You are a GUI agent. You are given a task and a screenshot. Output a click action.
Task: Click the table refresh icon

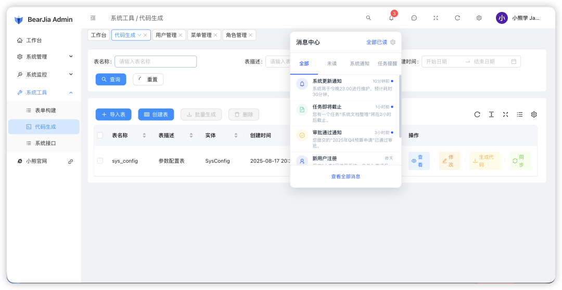(477, 114)
